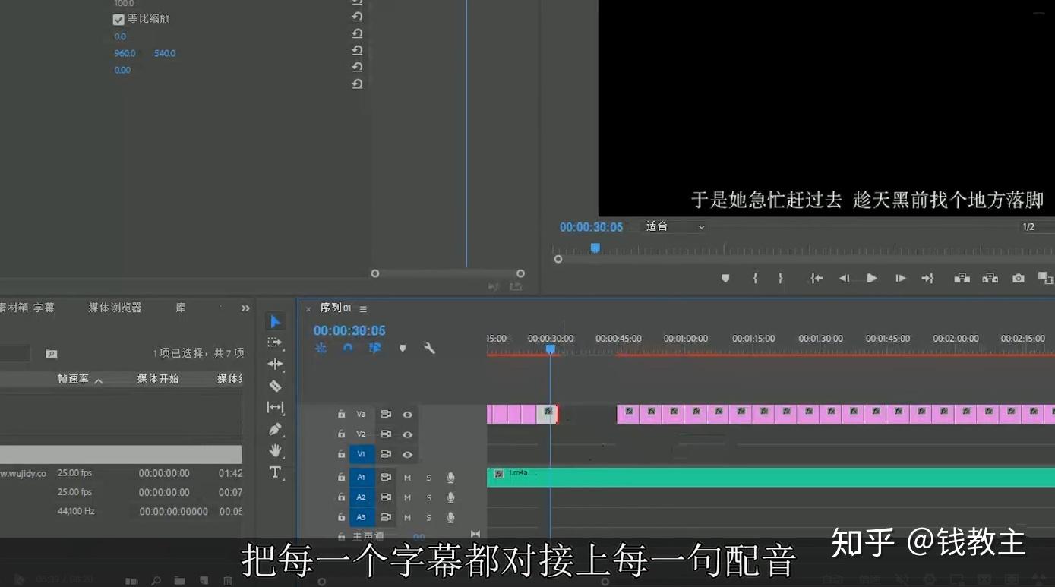Uncheck the 等比缩放 checkbox

(118, 20)
